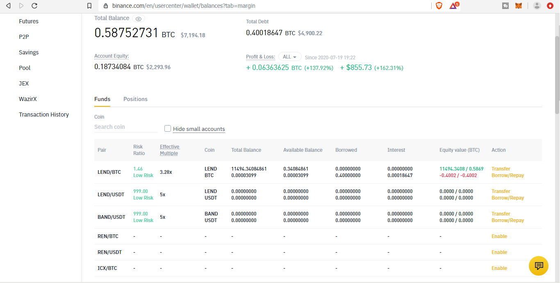Image resolution: width=560 pixels, height=283 pixels.
Task: Open Profit & Loss ALL dropdown
Action: [290, 57]
